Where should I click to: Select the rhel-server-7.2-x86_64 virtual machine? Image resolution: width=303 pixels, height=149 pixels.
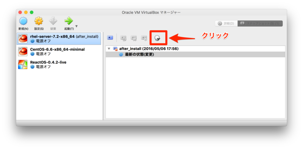59,39
